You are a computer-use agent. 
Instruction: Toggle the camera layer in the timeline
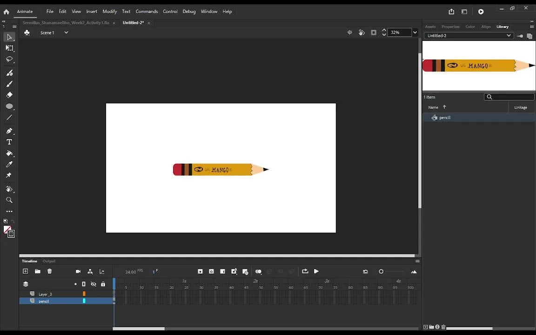pyautogui.click(x=78, y=271)
